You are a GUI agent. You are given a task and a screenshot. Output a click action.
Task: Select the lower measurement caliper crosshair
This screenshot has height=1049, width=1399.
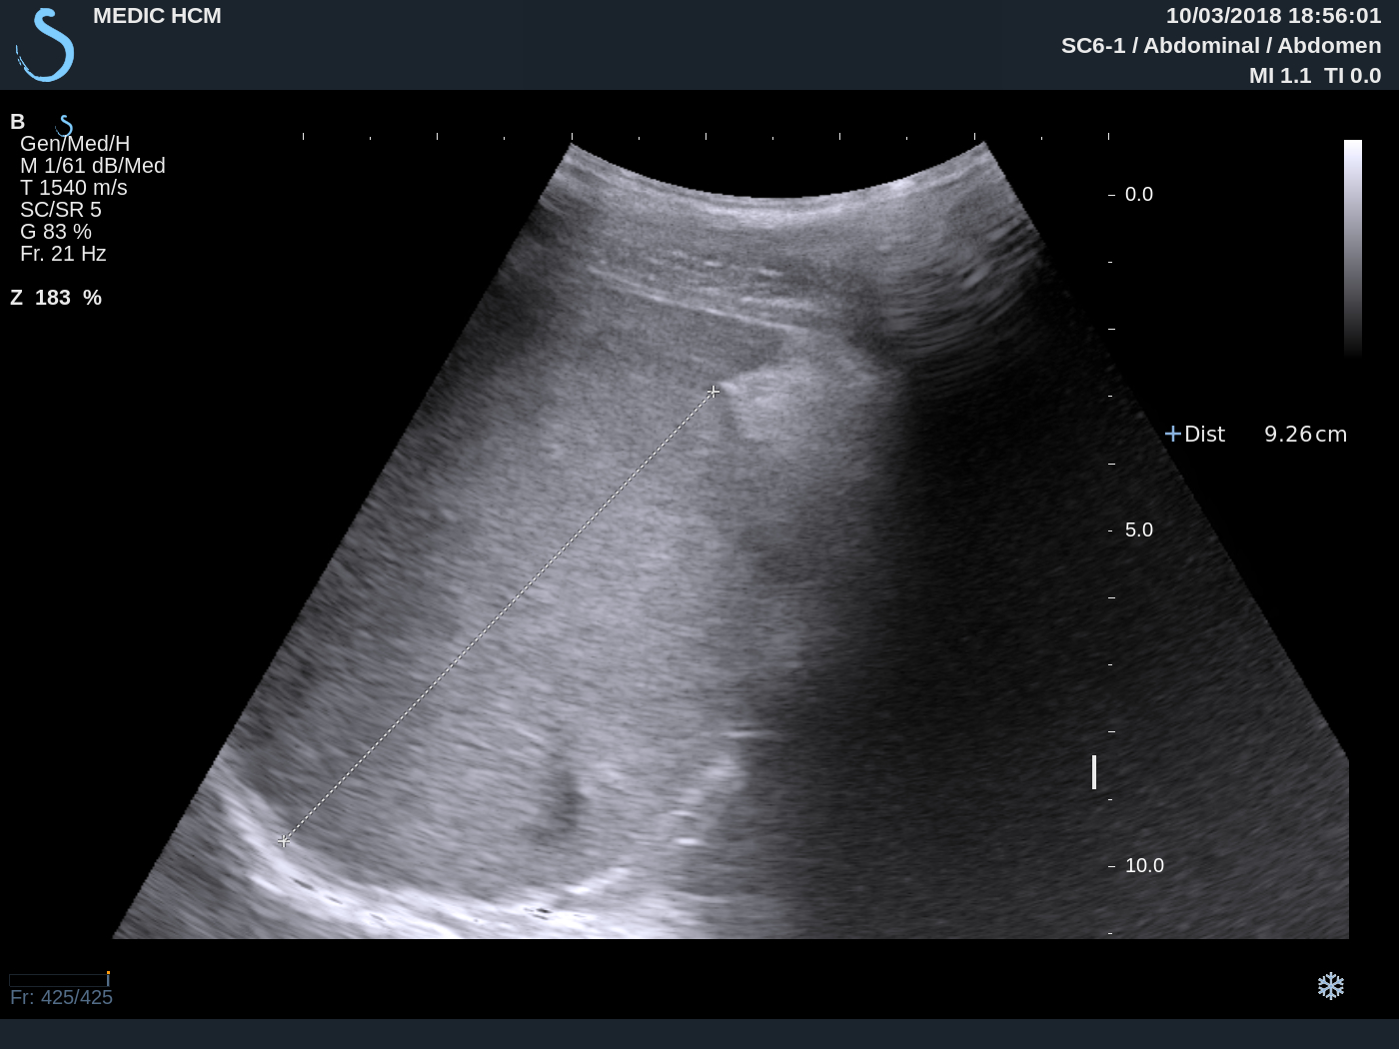pos(284,841)
